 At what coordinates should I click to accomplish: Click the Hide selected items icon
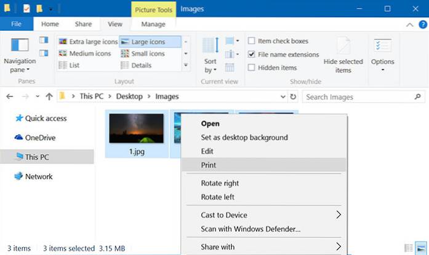(343, 47)
